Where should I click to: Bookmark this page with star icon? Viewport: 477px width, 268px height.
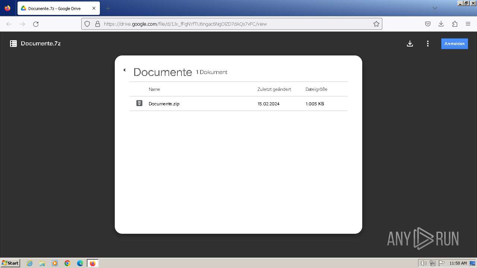tap(376, 24)
